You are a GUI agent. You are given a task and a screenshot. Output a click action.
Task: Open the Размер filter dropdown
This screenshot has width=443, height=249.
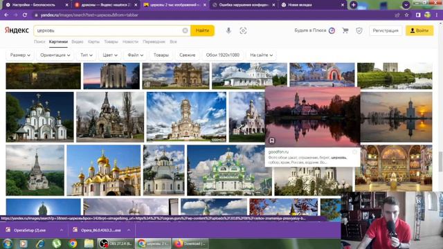[20, 55]
